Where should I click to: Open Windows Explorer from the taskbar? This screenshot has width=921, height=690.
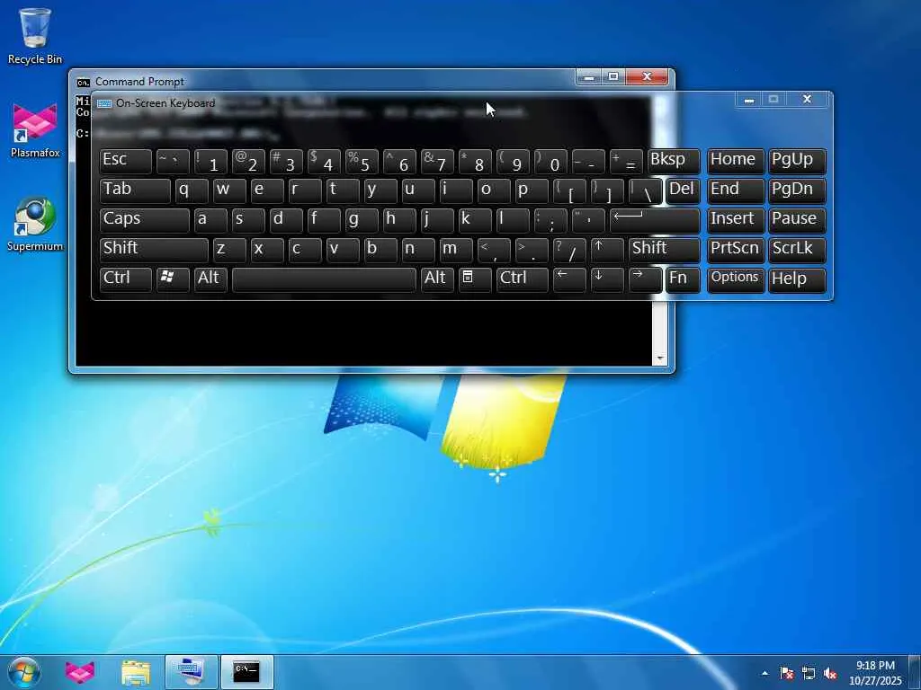[x=136, y=672]
